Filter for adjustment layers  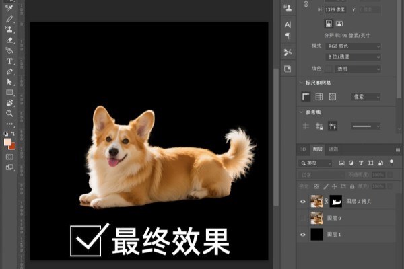[x=351, y=163]
